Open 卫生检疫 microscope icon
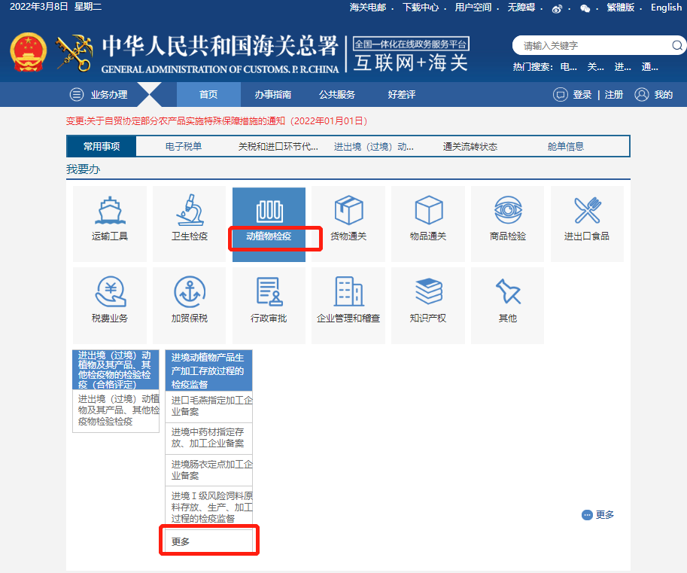The image size is (687, 573). 190,211
